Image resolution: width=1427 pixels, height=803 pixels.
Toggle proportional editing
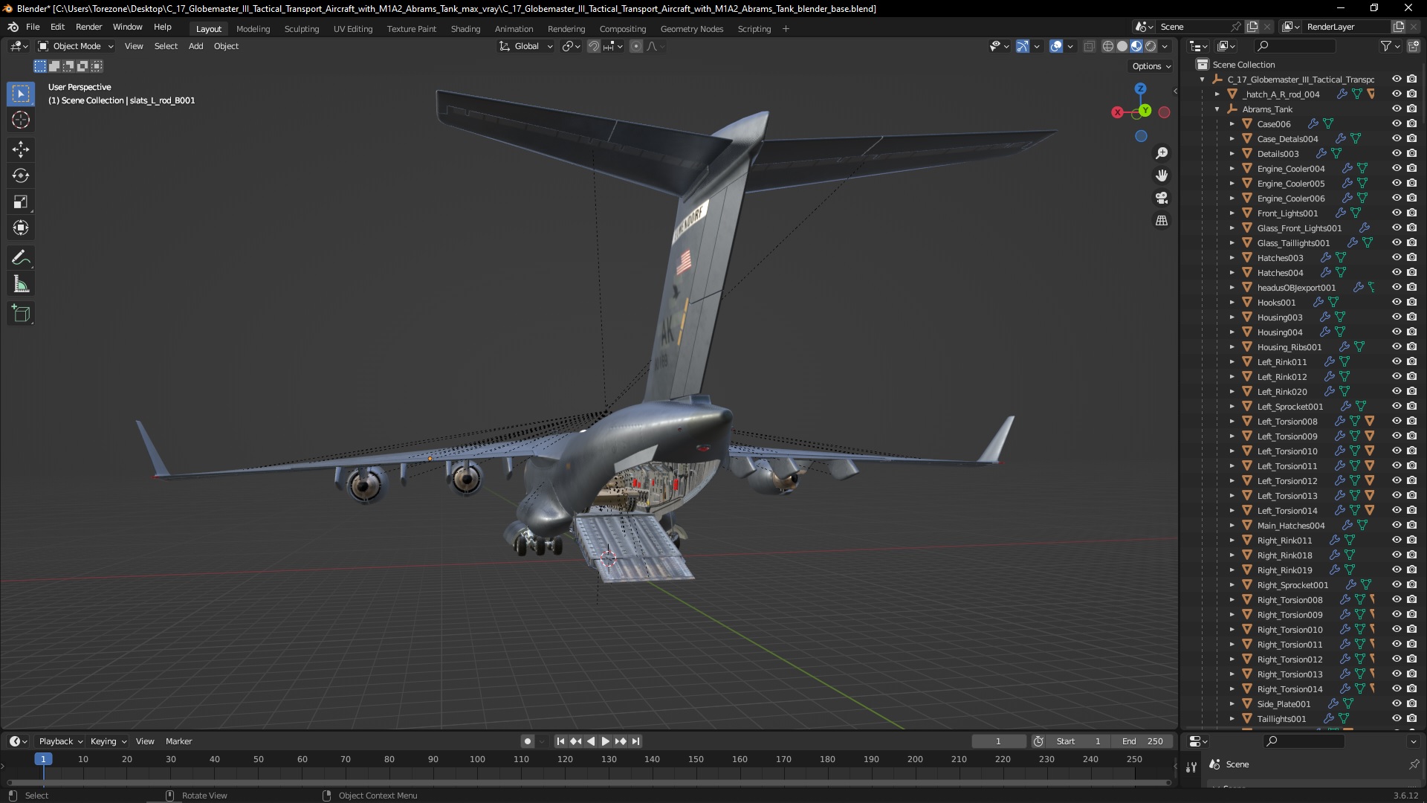pos(636,46)
